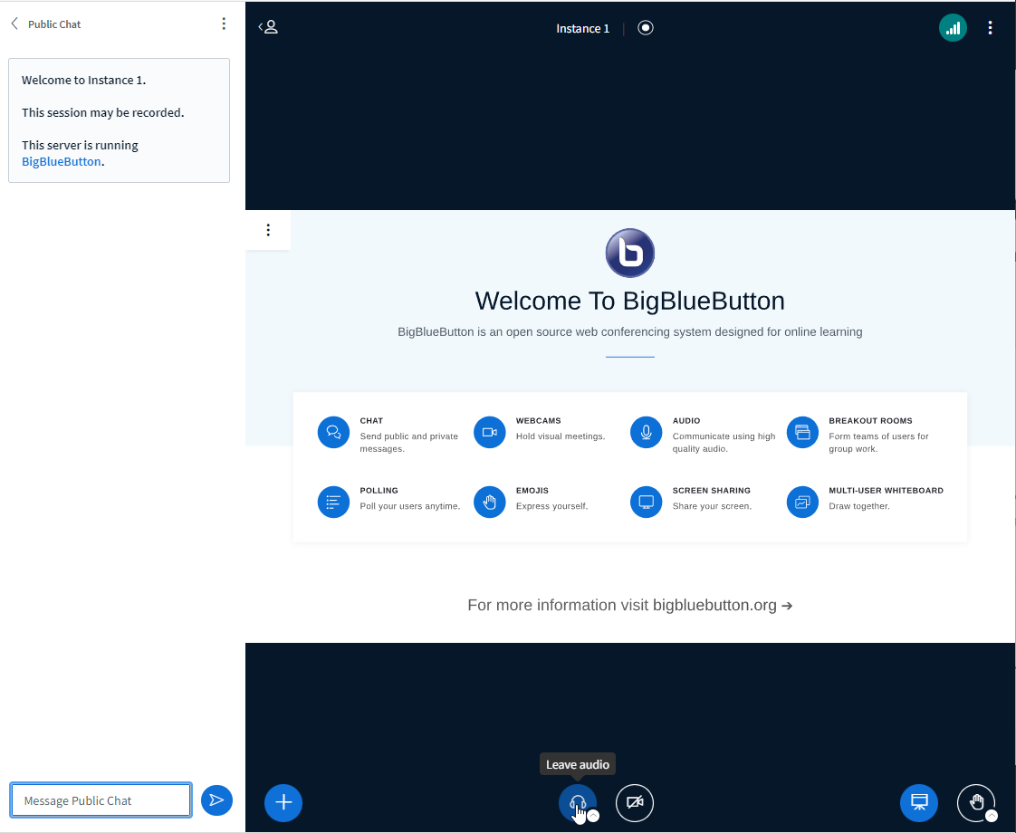This screenshot has height=833, width=1016.
Task: Open connection status indicator
Action: point(953,28)
